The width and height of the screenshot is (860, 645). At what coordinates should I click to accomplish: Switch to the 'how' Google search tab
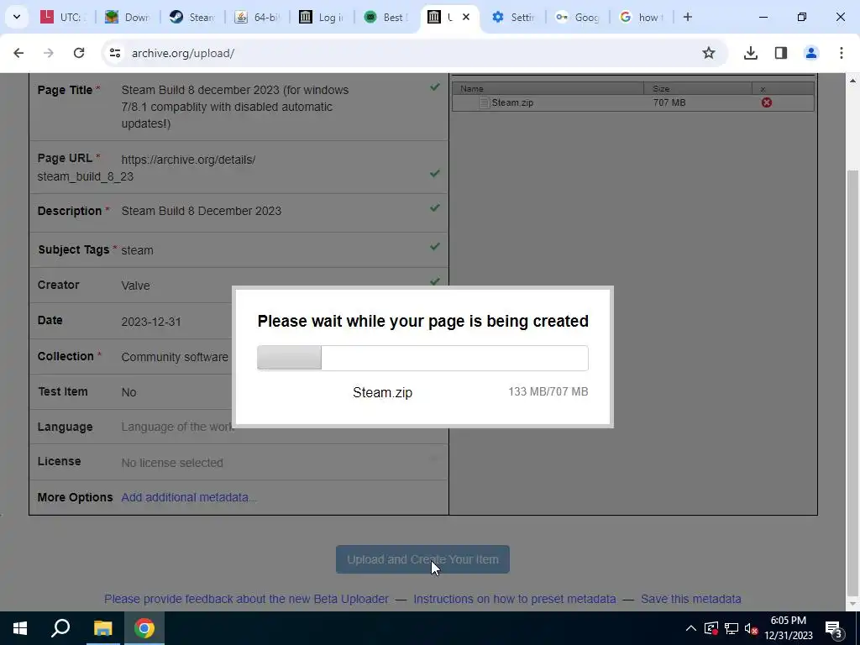coord(642,17)
